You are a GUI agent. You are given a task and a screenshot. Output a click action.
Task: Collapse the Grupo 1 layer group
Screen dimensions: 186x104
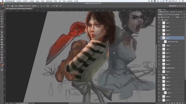161,20
